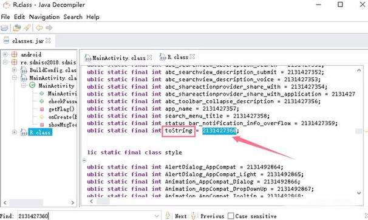Switch to the MainActivity.class tab

pyautogui.click(x=119, y=58)
